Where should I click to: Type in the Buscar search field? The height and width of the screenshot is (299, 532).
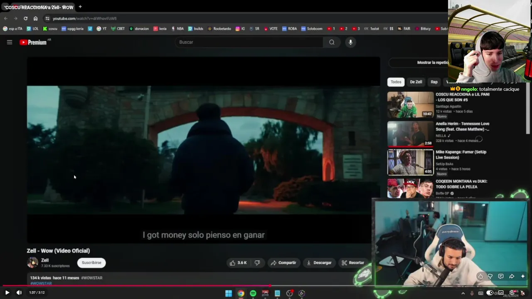[249, 42]
